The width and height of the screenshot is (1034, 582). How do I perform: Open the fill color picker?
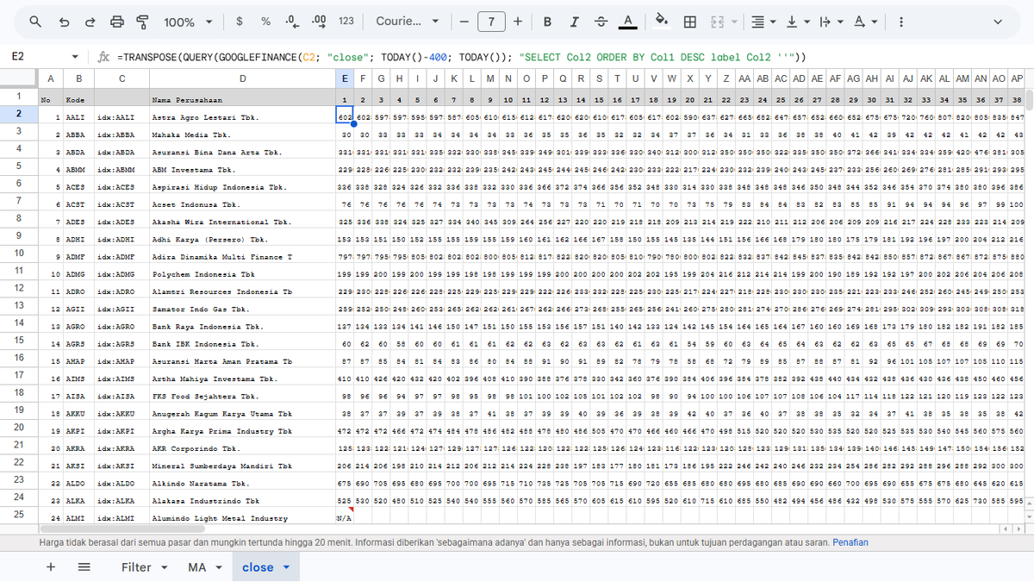coord(662,22)
